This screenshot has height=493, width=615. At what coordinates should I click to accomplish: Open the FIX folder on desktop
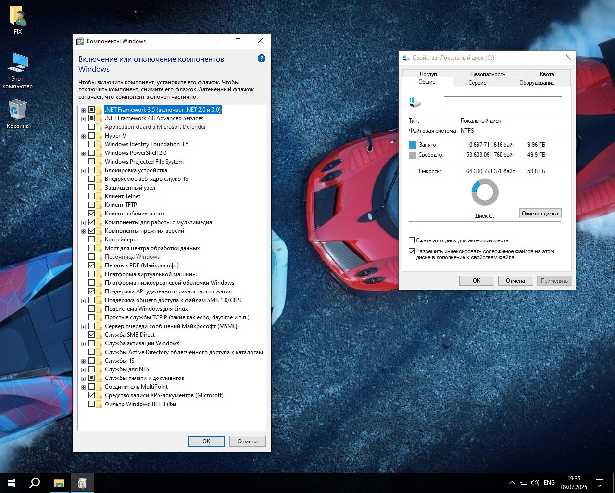coord(18,17)
